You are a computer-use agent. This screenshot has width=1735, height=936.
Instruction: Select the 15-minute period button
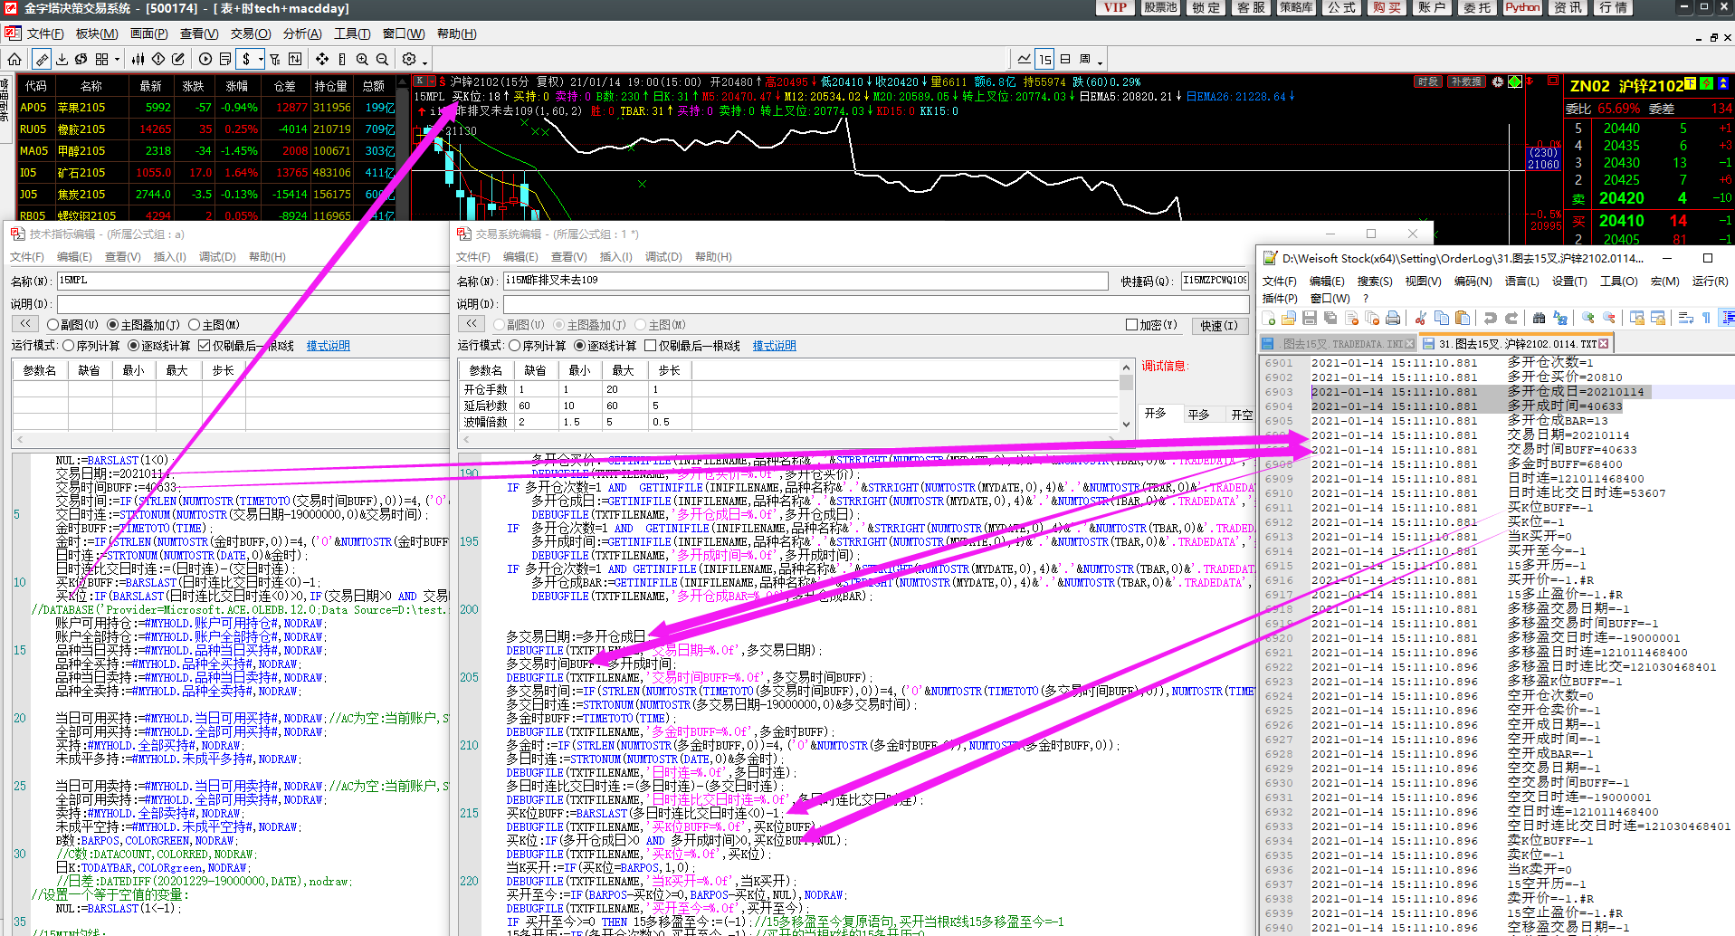tap(1044, 59)
